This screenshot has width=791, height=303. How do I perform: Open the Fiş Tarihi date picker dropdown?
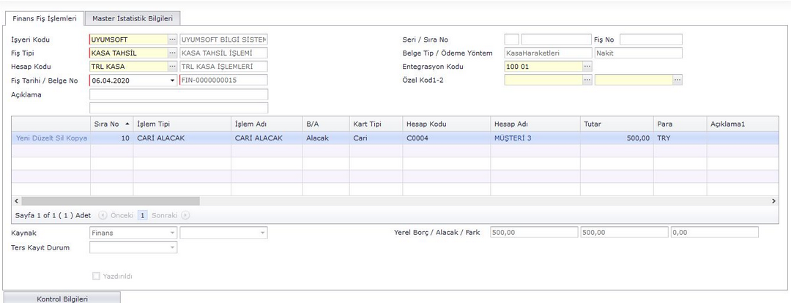point(173,80)
